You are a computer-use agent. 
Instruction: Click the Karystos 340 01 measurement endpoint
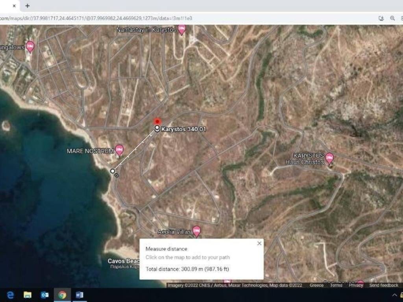pos(157,129)
